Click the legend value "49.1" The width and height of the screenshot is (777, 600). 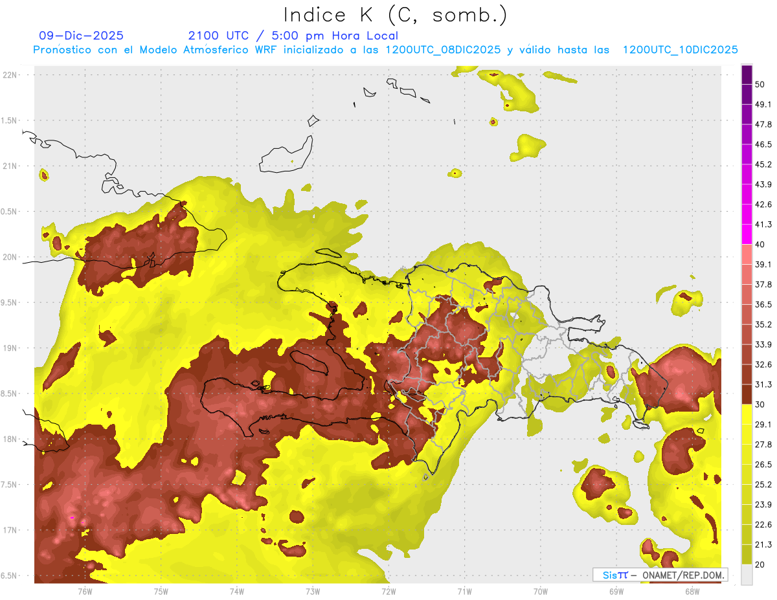pyautogui.click(x=763, y=104)
